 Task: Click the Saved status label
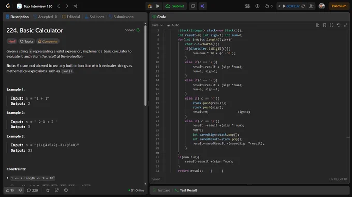[x=156, y=179]
